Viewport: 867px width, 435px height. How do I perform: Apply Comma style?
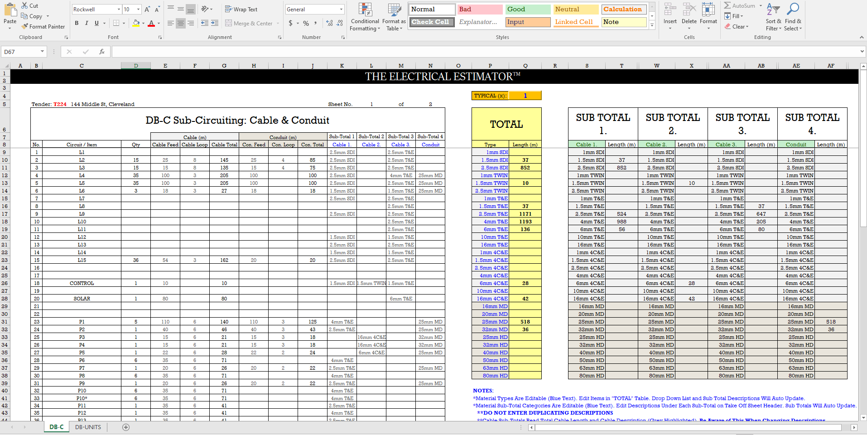point(316,23)
